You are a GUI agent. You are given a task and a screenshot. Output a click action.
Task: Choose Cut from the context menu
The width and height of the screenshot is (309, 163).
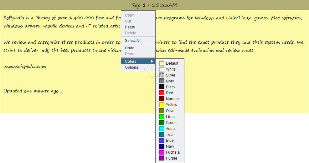pos(138,21)
